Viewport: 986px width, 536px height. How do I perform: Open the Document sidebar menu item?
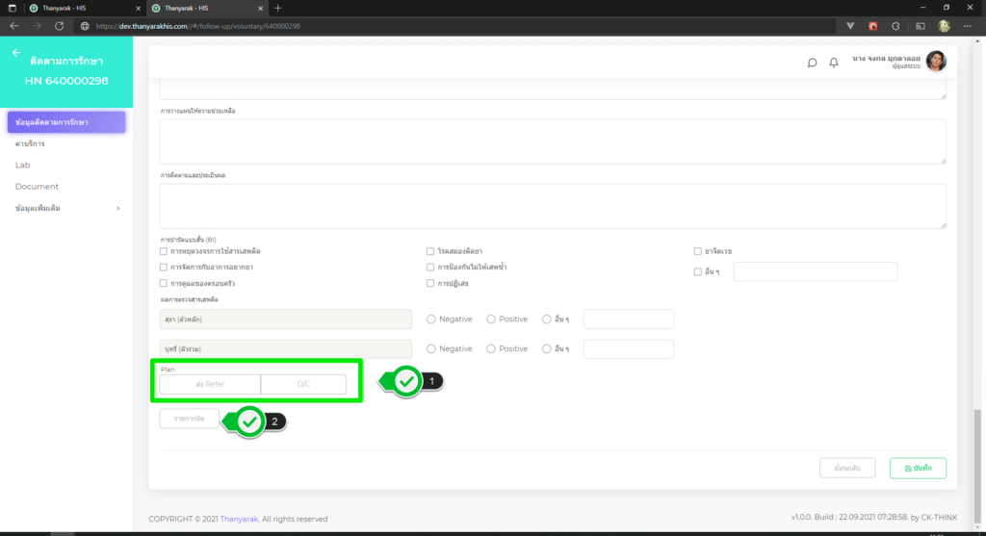[x=37, y=187]
